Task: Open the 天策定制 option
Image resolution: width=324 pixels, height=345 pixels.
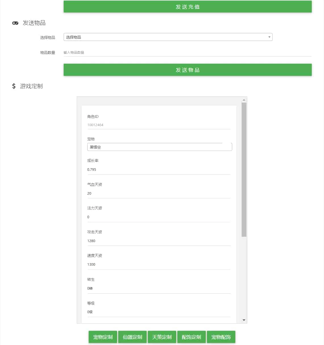Action: [x=162, y=337]
